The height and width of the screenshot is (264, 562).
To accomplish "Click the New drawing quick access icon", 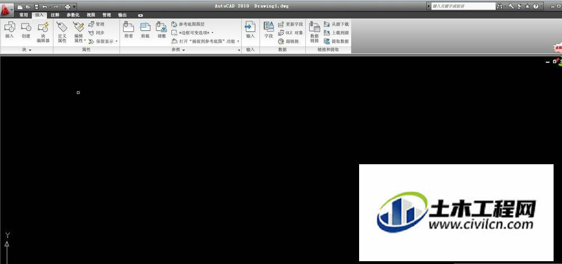I will tap(20, 7).
